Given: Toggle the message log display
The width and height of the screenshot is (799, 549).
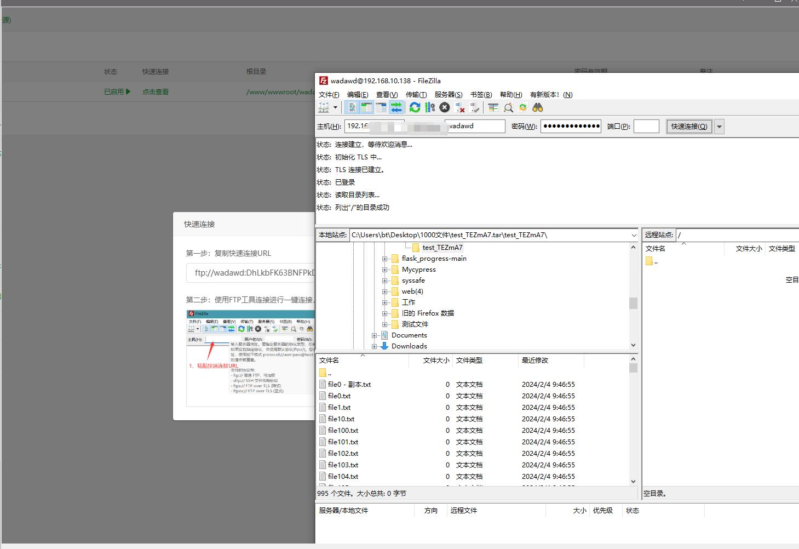Looking at the screenshot, I should pos(352,107).
